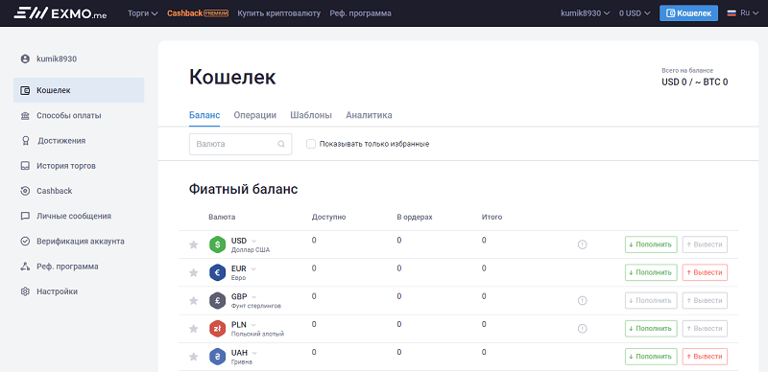The image size is (768, 372).
Task: Click Вывести in the UAH row
Action: (705, 357)
